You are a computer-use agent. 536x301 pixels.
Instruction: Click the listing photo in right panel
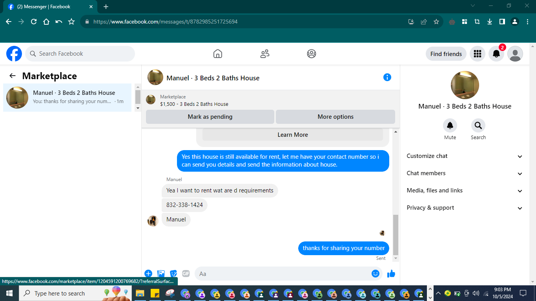click(x=465, y=85)
